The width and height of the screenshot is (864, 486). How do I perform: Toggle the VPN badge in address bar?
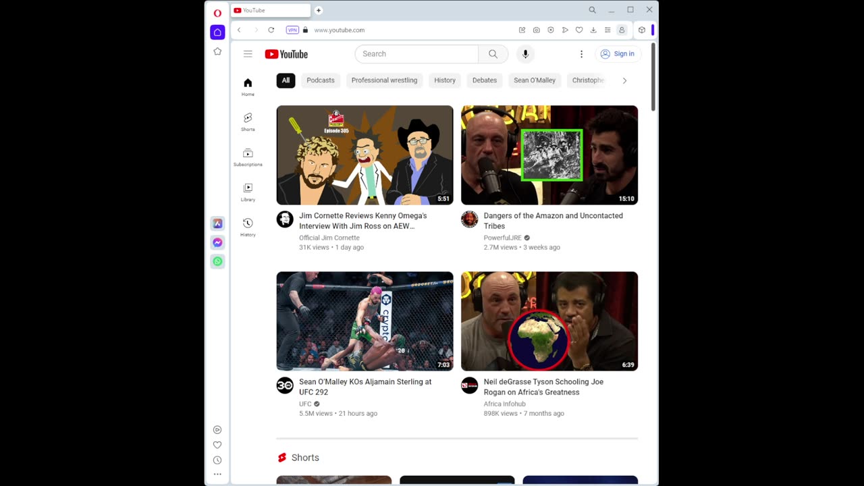(292, 30)
